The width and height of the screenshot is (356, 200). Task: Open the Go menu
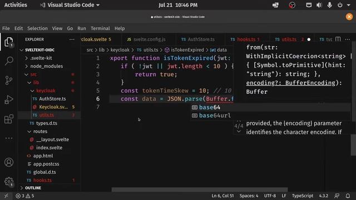click(70, 28)
